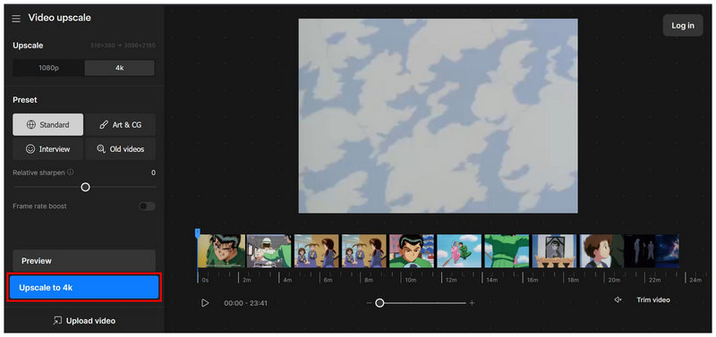Pick the Old videos preset
This screenshot has height=337, width=716.
coord(121,149)
